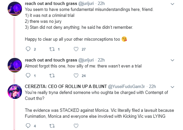Click the CEREZITA tweet's 22h timestamp
The height and width of the screenshot is (130, 183).
tap(152, 87)
